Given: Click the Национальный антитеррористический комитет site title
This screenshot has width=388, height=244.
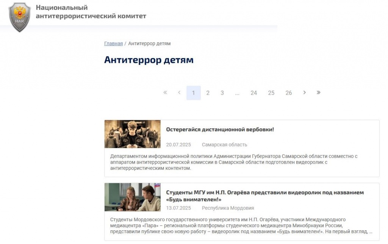Looking at the screenshot, I should click(x=91, y=12).
